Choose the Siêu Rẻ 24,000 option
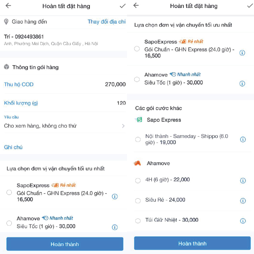Viewport: 254px width, 254px height. pos(138,200)
